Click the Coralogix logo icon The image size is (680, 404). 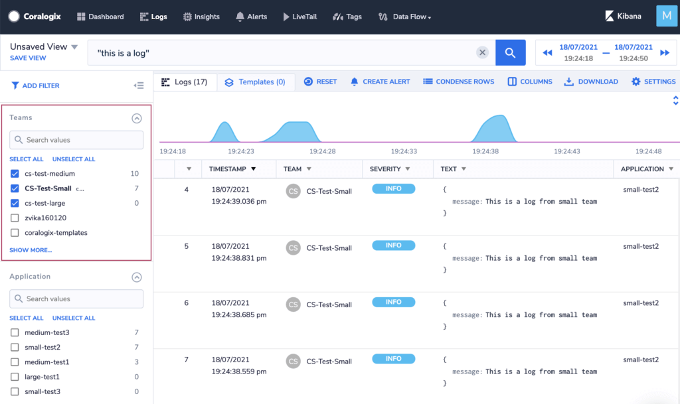pos(14,17)
